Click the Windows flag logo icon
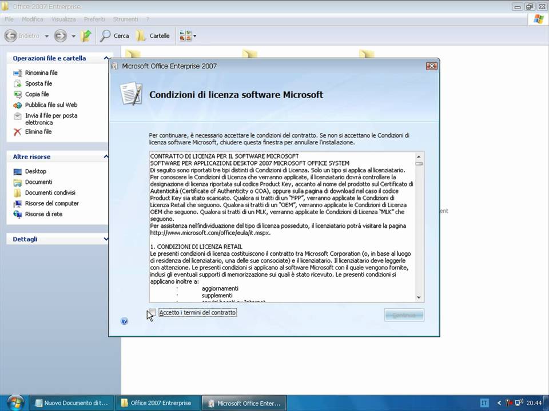 (539, 19)
